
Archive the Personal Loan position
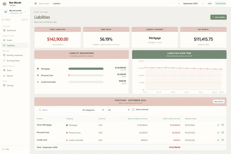click(223, 133)
